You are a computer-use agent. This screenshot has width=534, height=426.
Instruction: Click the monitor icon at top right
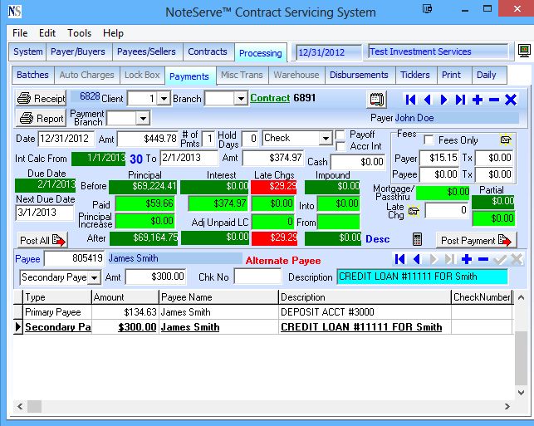tap(524, 51)
